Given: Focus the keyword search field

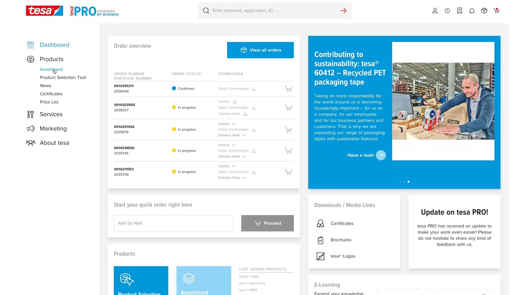Looking at the screenshot, I should [x=274, y=11].
